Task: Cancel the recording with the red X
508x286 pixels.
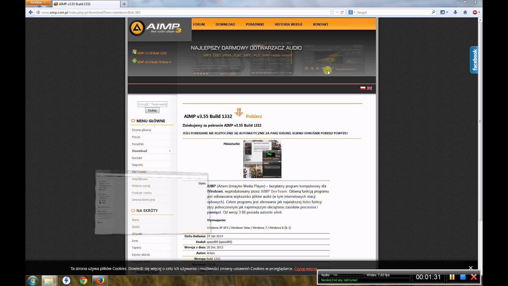Action: point(473,277)
